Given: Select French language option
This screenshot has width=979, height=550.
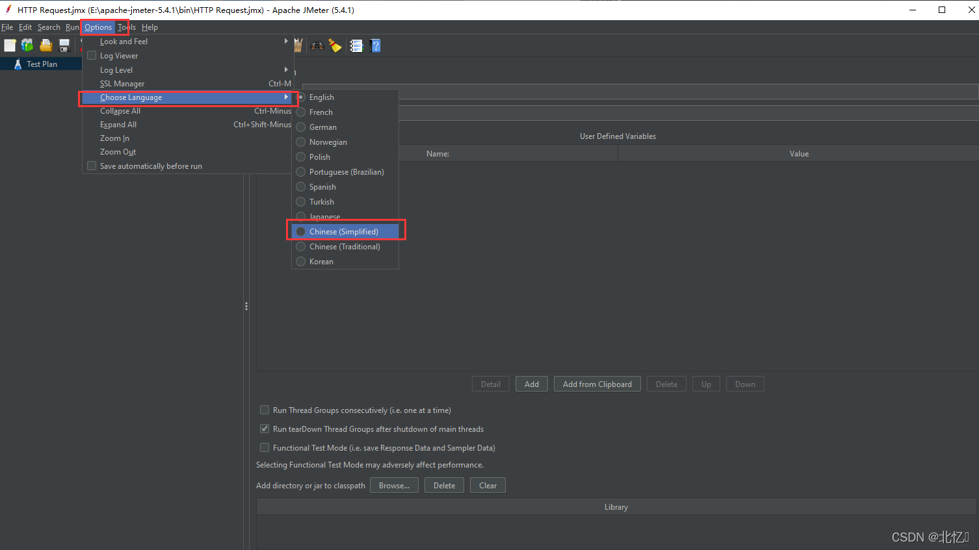Looking at the screenshot, I should click(x=345, y=112).
